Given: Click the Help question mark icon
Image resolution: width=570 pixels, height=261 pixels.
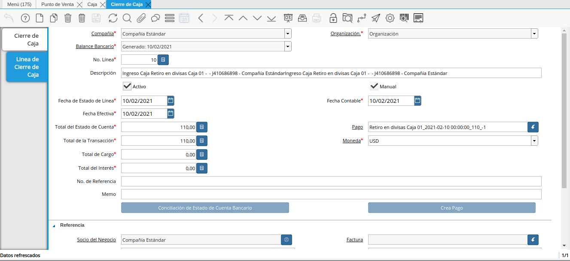Looking at the screenshot, I should (25, 18).
